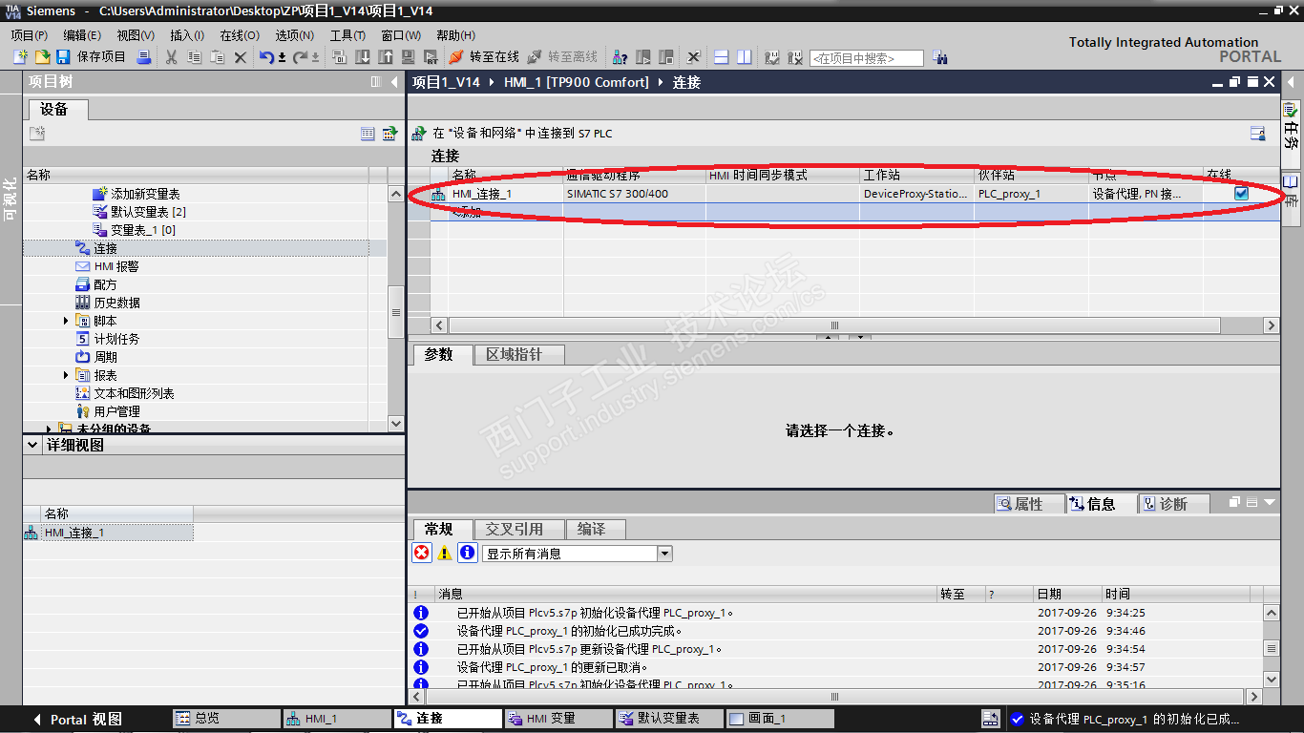Click the 转至在线 button
The image size is (1304, 733).
pyautogui.click(x=484, y=57)
